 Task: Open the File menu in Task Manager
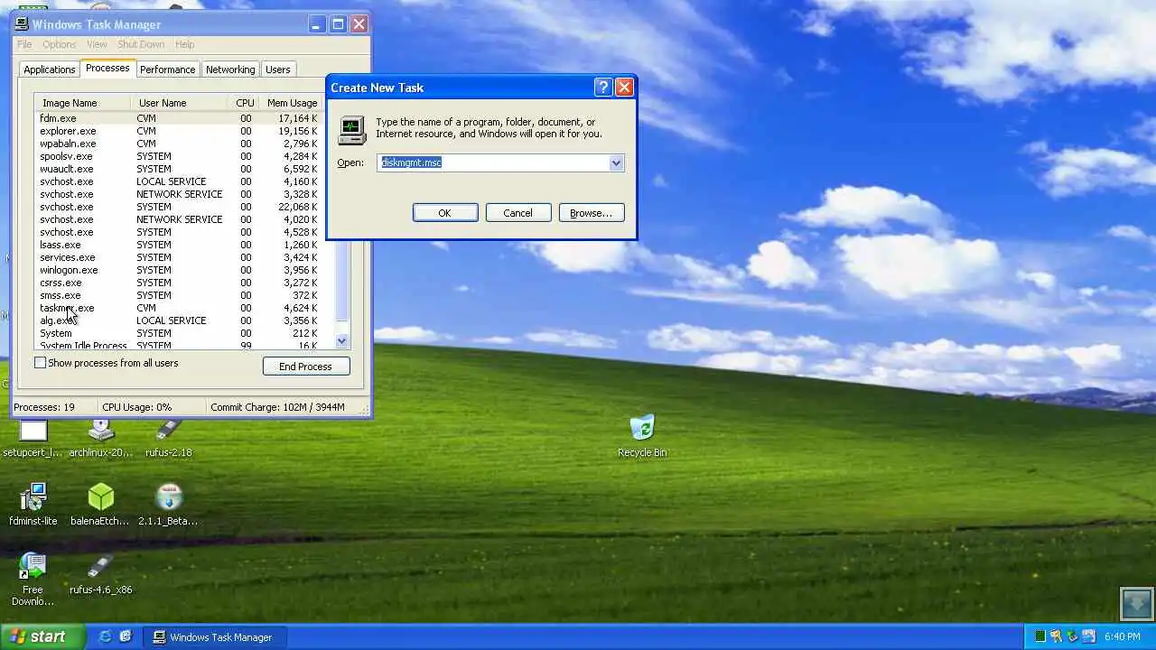coord(24,44)
